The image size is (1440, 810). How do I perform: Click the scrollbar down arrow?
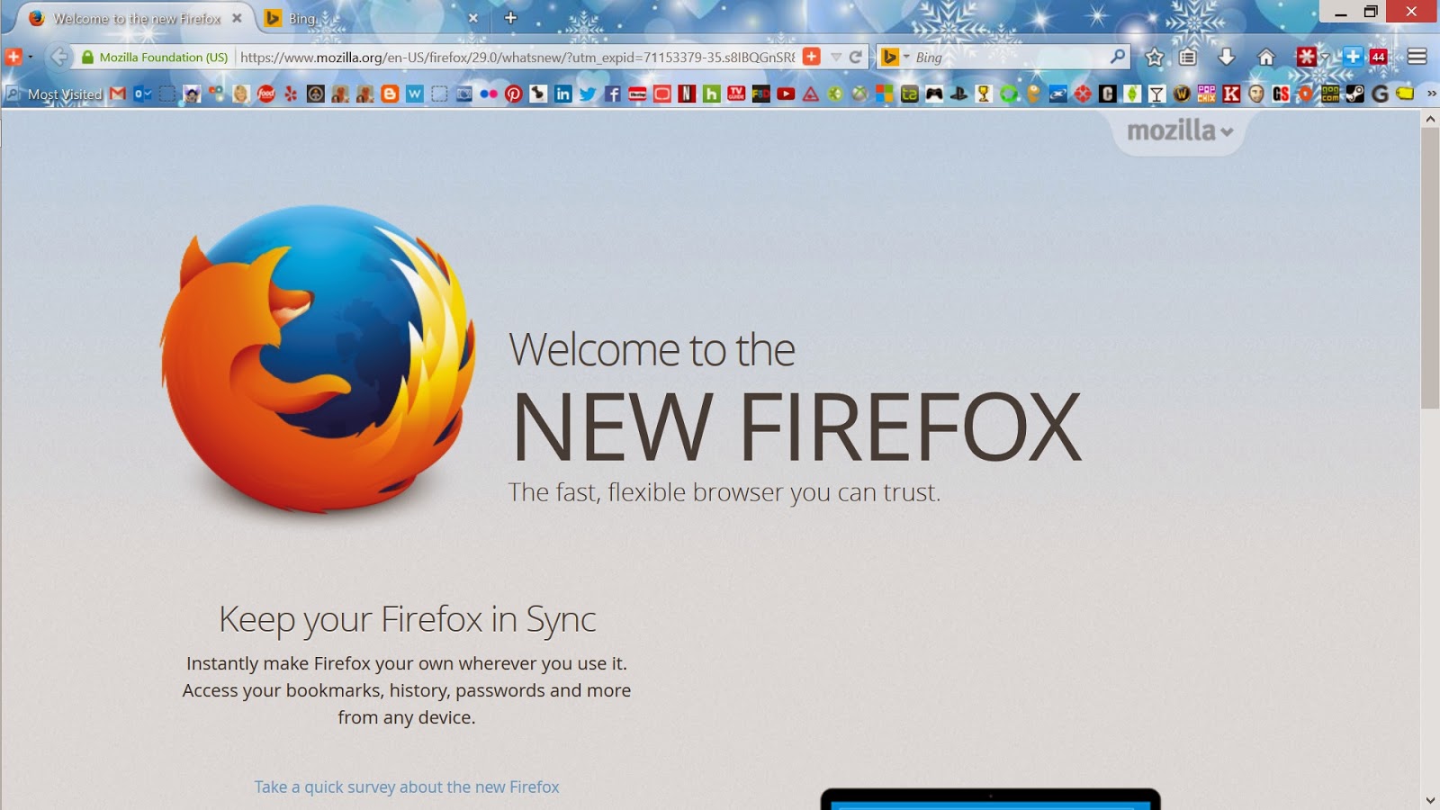click(1430, 800)
